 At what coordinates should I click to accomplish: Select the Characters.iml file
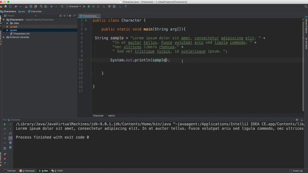pos(20,34)
